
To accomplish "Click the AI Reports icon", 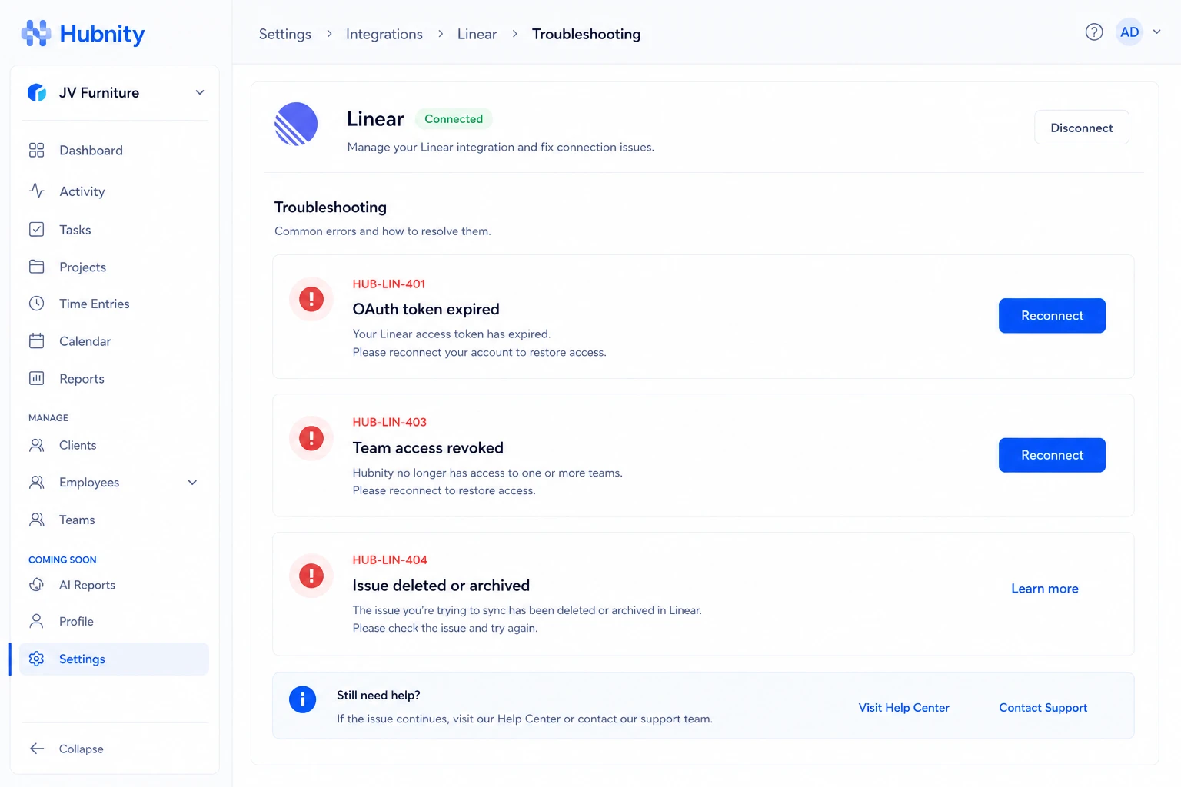I will 36,585.
